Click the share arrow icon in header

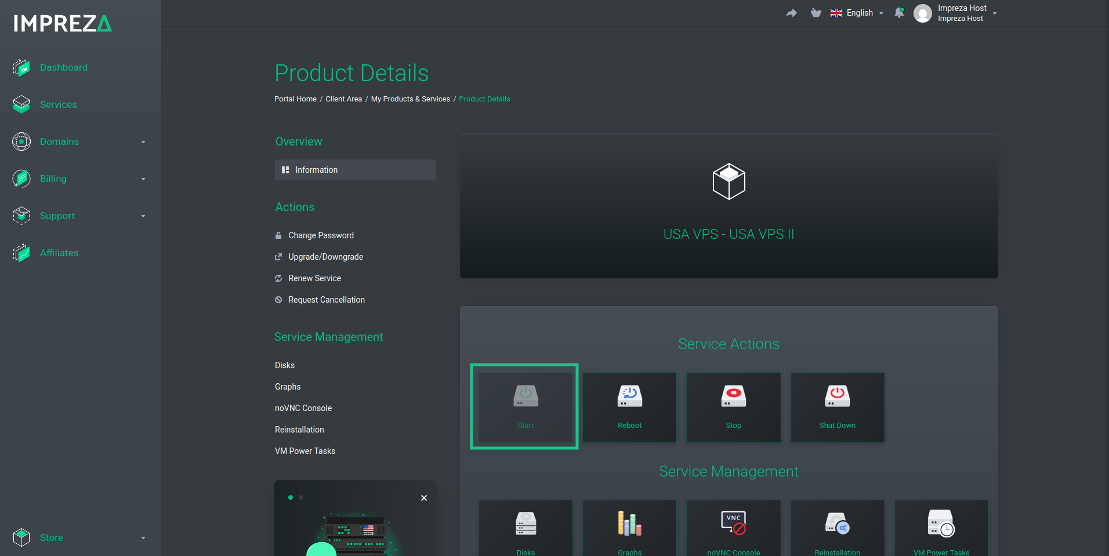[x=792, y=13]
